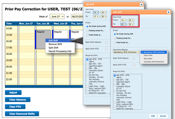
Task: Select Mandatory Shift Extension option in list
Action: click(154, 52)
